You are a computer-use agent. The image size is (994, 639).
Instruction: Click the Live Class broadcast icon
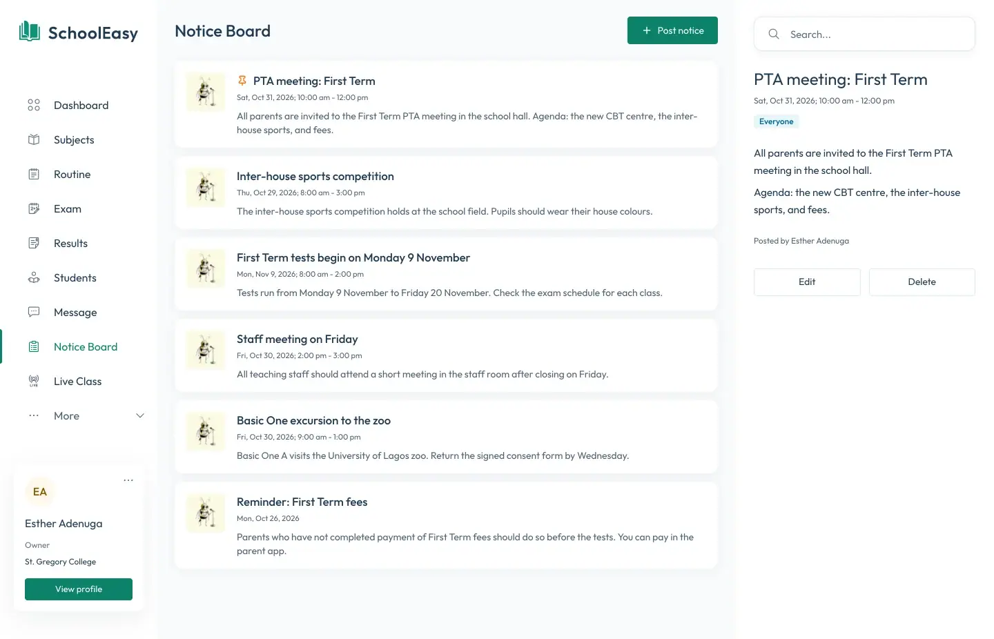coord(34,381)
